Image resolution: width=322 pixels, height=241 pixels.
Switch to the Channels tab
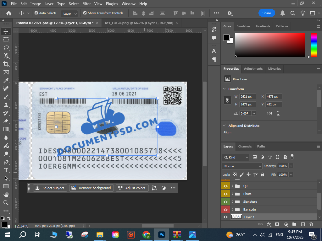[245, 147]
